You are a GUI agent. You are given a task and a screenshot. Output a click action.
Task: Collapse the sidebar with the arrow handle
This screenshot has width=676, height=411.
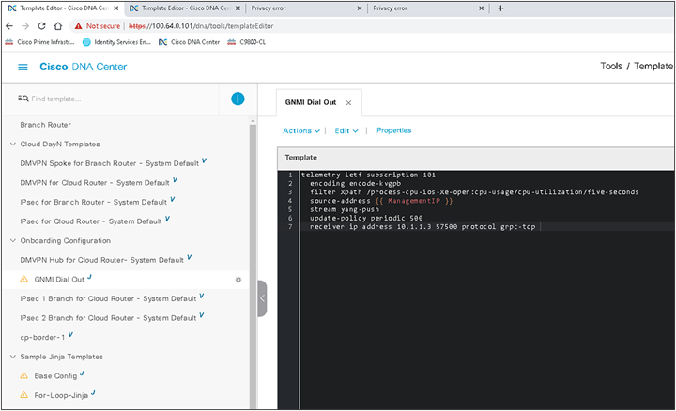[262, 298]
